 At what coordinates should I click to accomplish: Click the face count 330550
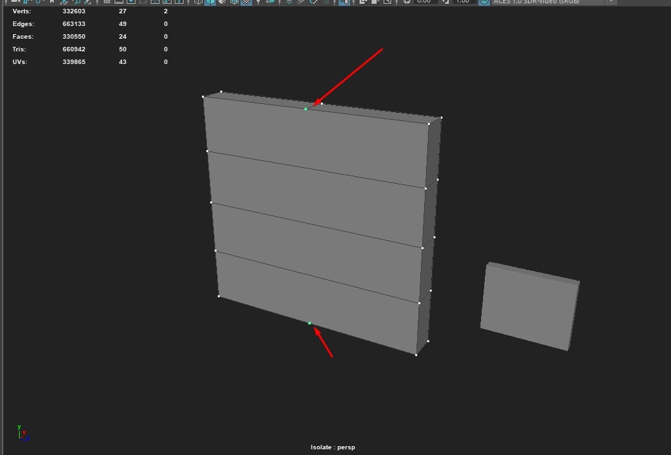(73, 36)
